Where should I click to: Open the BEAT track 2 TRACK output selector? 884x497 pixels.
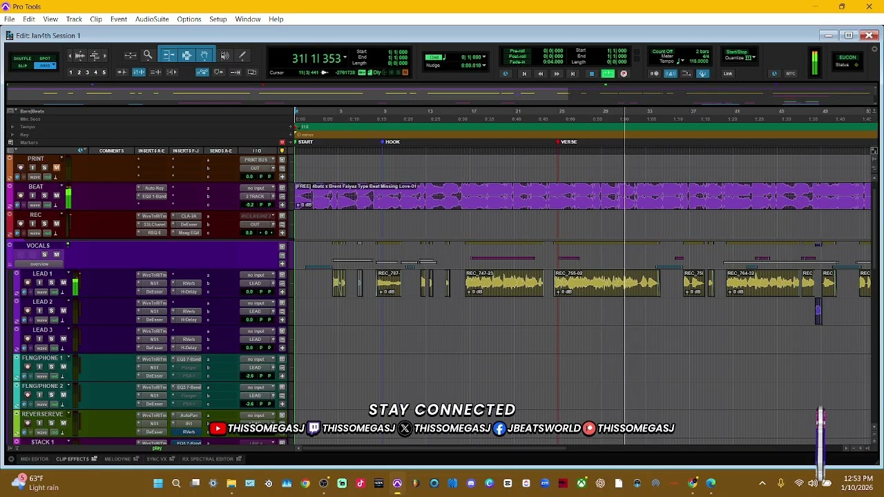pos(256,197)
